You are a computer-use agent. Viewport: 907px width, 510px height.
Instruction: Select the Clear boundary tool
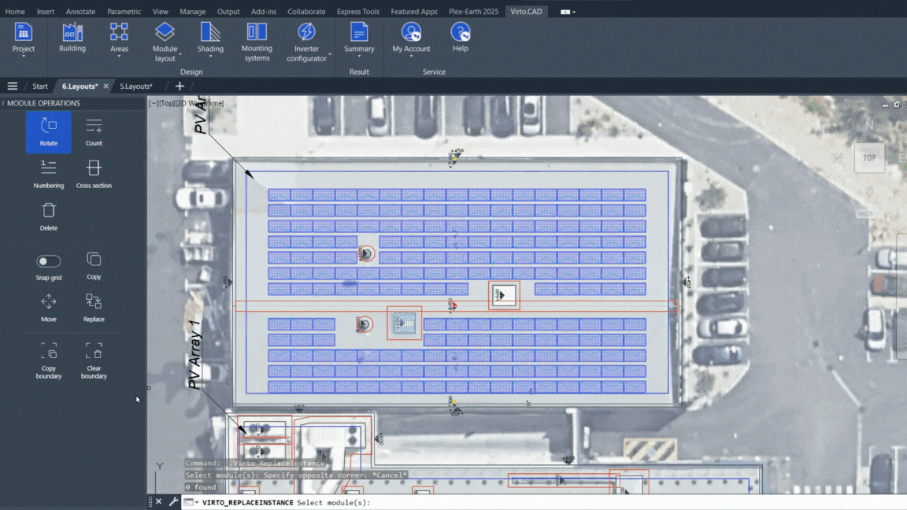tap(94, 360)
